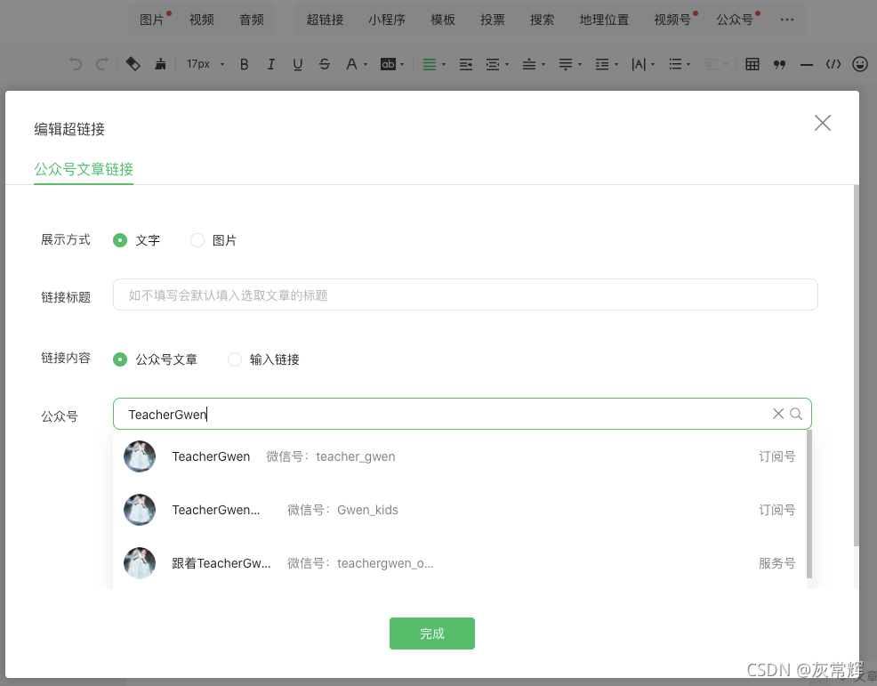Open the 图片 insert menu

(x=151, y=20)
